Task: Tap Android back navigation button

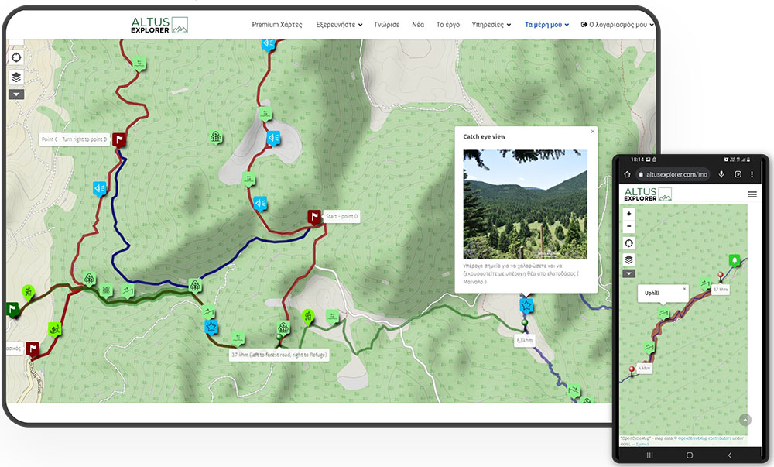Action: coord(730,455)
